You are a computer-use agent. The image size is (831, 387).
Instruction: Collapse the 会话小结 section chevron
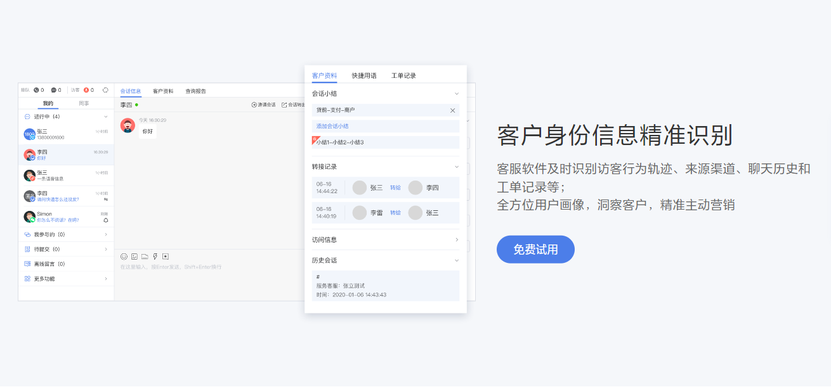click(455, 92)
